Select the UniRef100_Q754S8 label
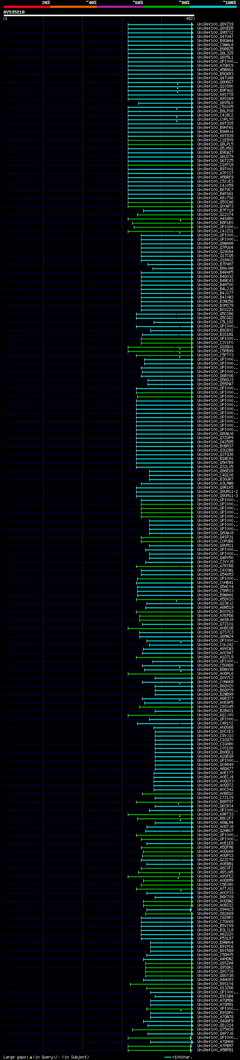 215,1029
